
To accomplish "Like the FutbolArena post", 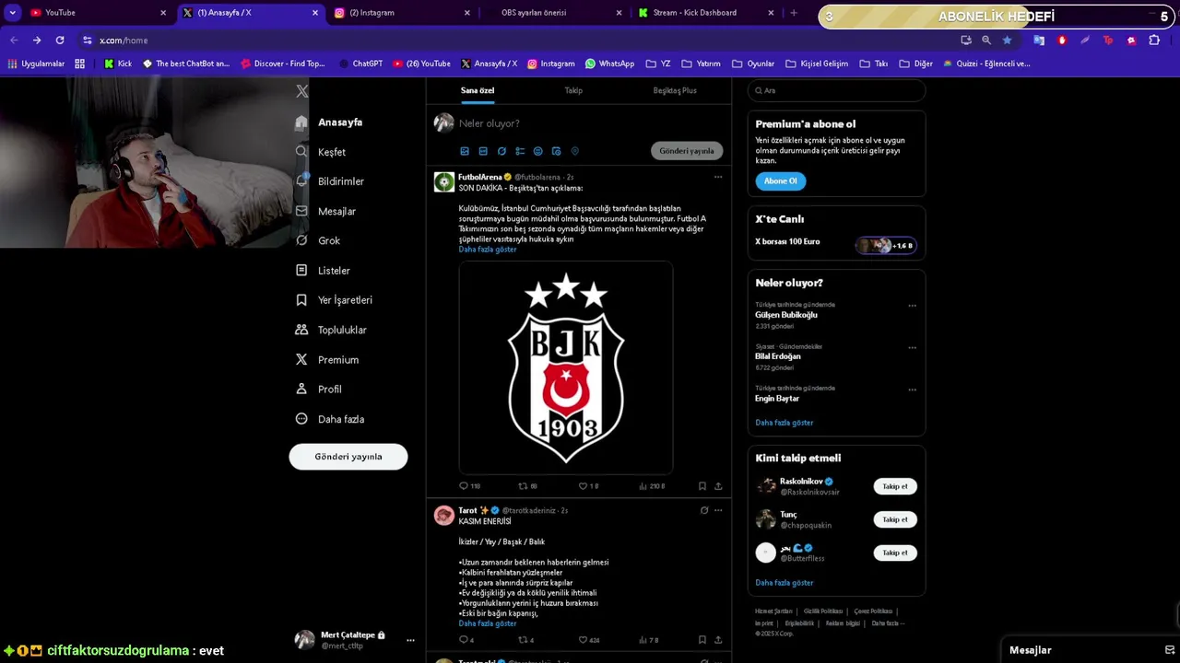I will coord(588,486).
